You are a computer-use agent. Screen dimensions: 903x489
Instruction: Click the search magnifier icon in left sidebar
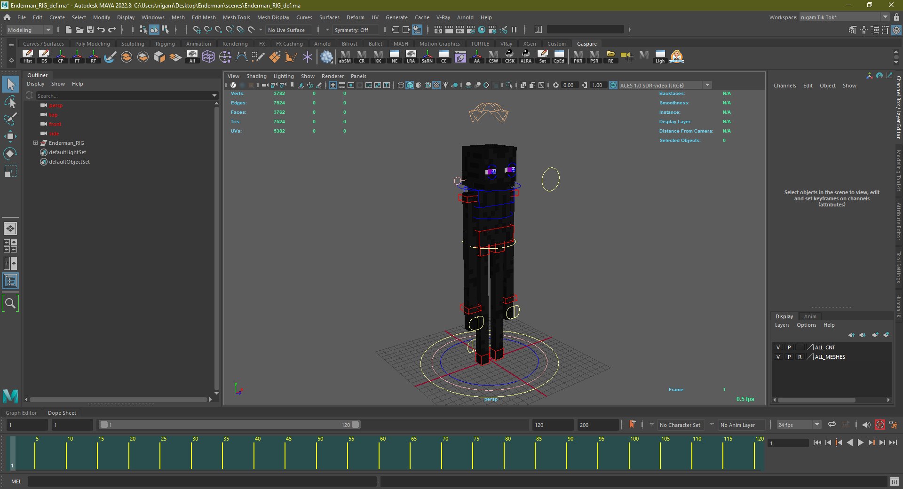click(10, 303)
